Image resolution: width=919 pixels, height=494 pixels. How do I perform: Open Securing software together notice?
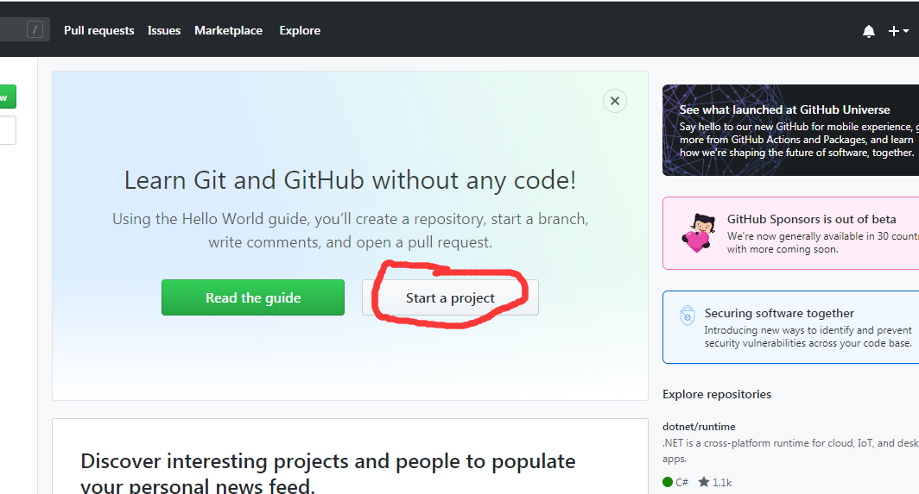point(790,328)
